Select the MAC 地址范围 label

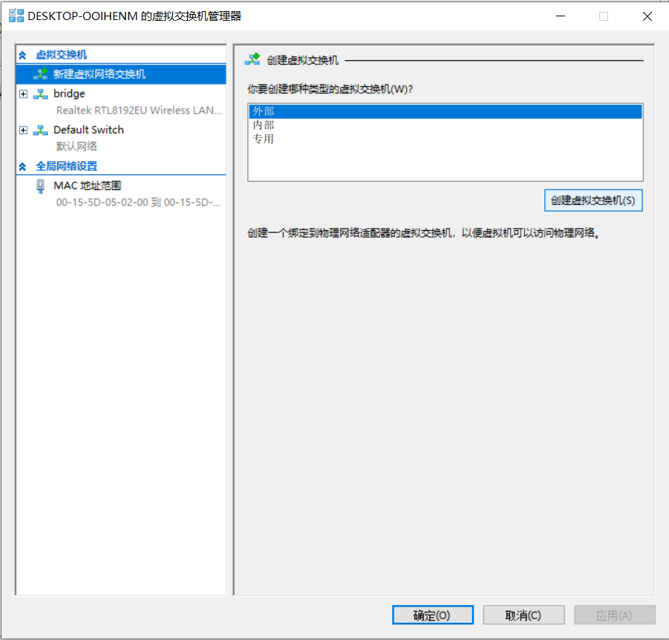coord(87,186)
